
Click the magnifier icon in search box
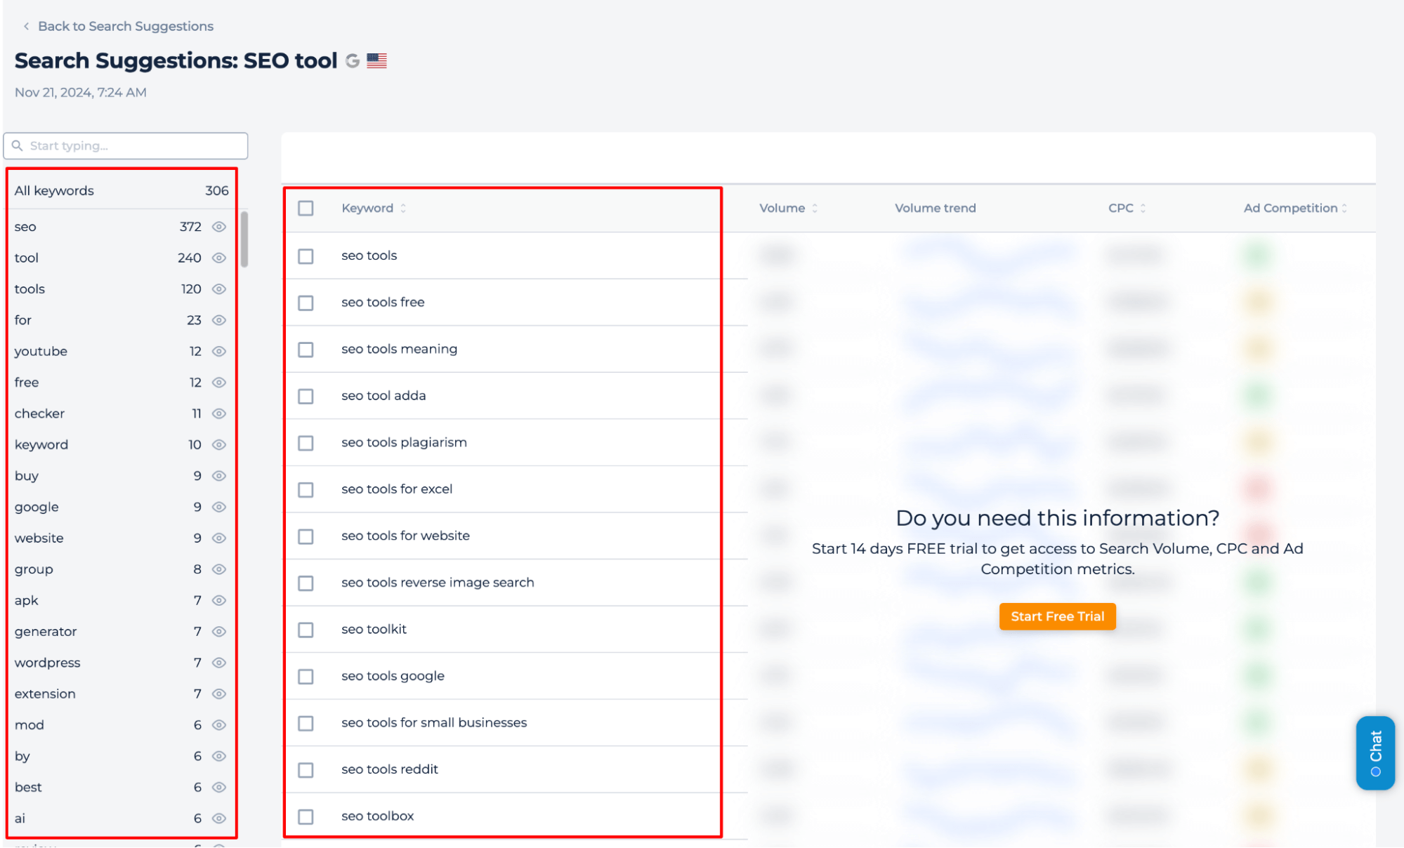click(x=17, y=146)
